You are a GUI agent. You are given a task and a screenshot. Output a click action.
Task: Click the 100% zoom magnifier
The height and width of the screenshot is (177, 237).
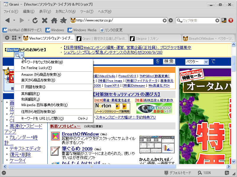click(x=200, y=173)
